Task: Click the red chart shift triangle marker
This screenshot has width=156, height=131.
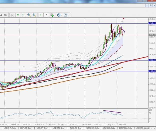Action: (124, 18)
